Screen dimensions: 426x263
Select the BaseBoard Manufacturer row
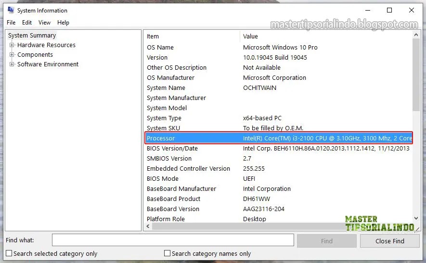278,188
